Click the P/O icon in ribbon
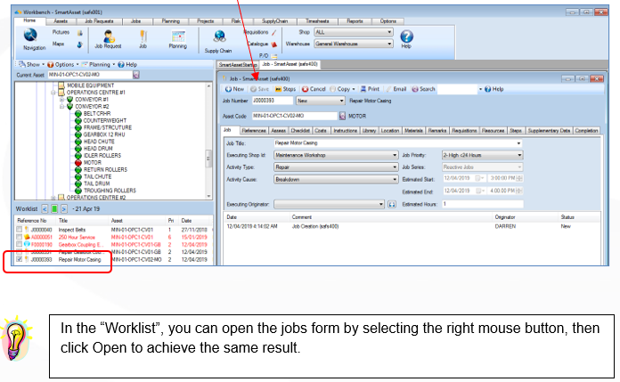620x382 pixels. (x=273, y=56)
